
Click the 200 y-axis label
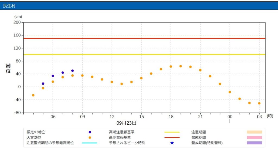pyautogui.click(x=17, y=22)
